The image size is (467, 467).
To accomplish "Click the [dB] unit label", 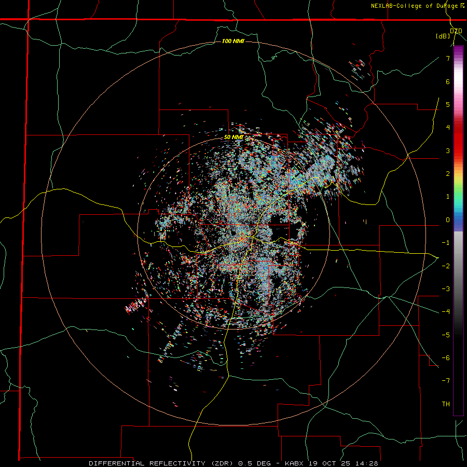I will (x=443, y=36).
